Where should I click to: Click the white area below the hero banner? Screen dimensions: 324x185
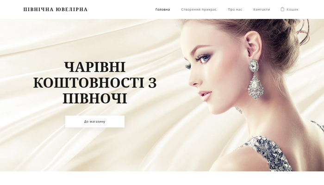(x=162, y=178)
